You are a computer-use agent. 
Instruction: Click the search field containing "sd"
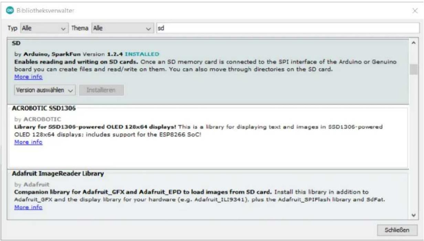click(x=288, y=29)
